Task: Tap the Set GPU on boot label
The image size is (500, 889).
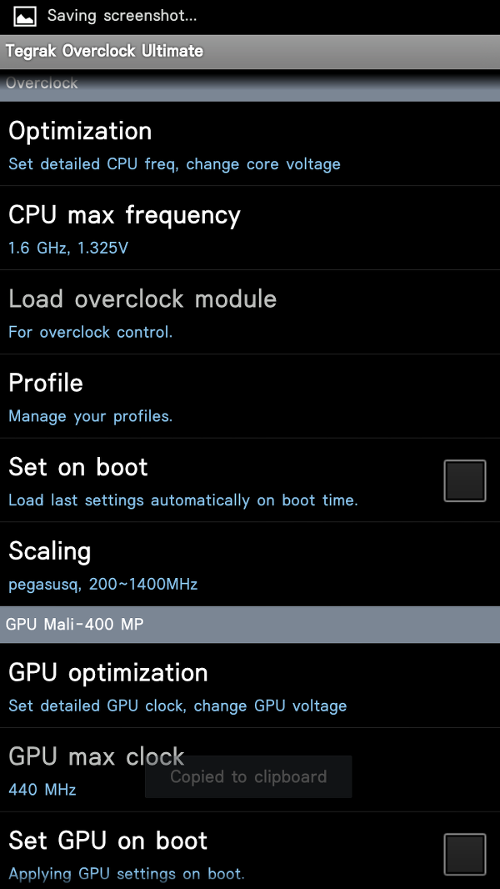Action: point(108,841)
